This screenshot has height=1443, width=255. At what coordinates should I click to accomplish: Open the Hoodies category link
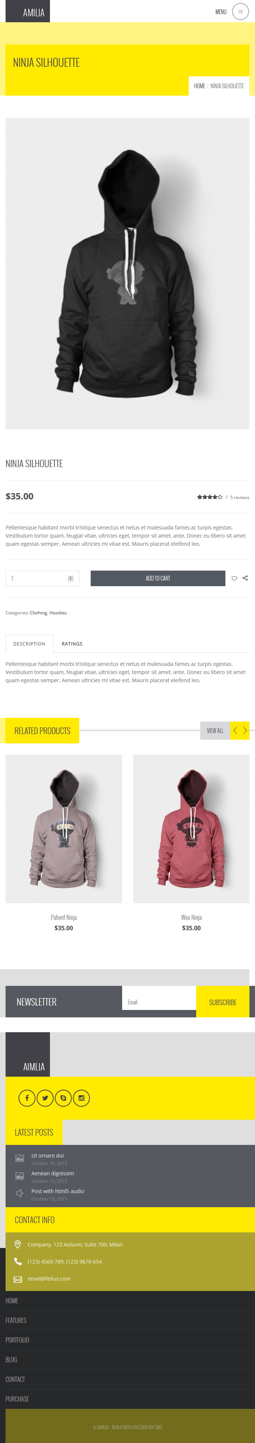point(58,613)
